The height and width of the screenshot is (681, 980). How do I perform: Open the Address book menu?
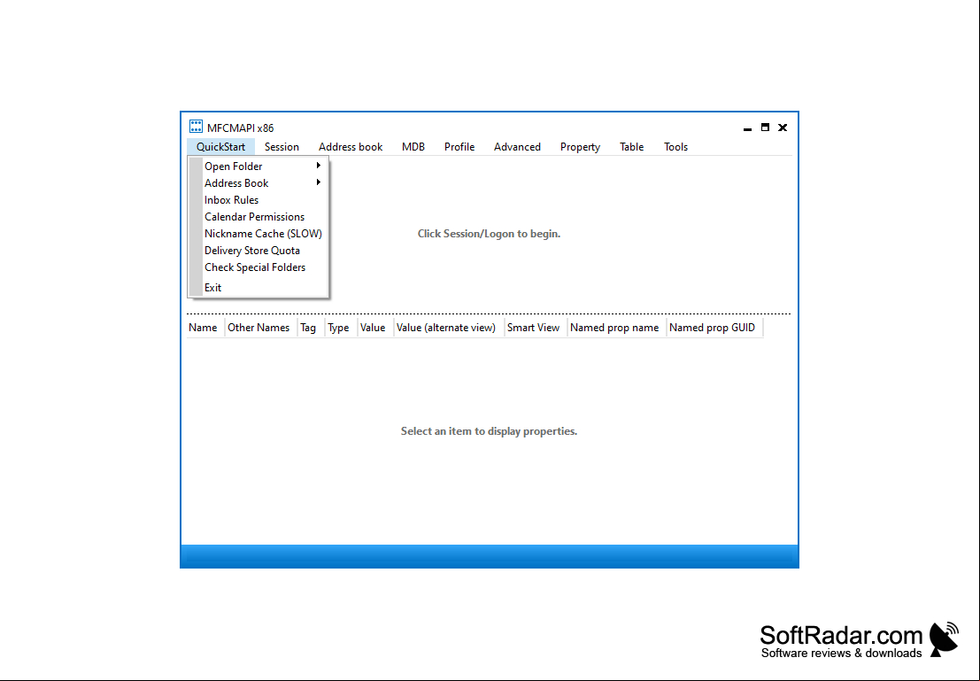pyautogui.click(x=351, y=147)
